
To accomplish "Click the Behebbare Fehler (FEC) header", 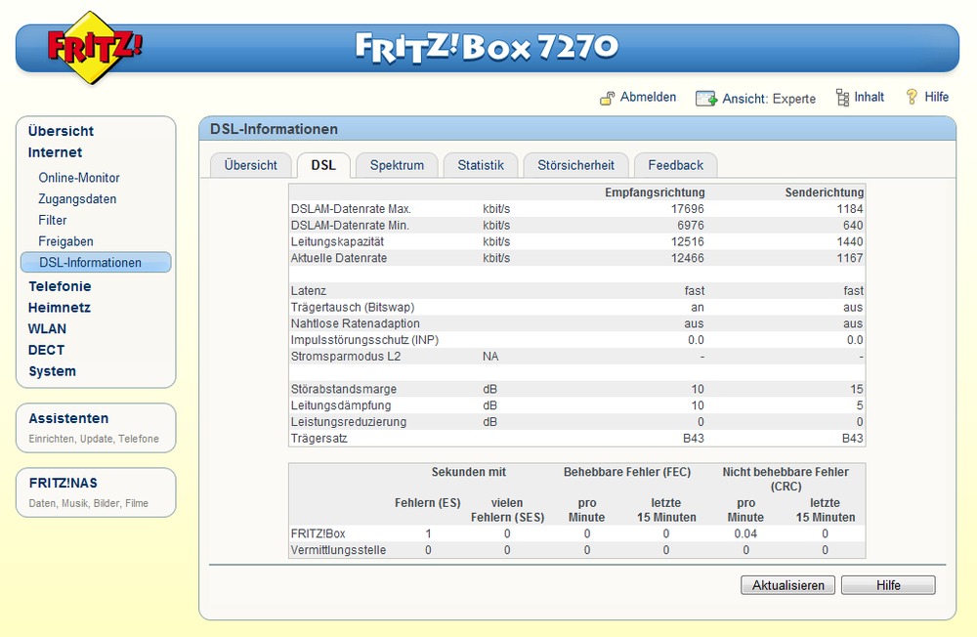I will [x=627, y=472].
